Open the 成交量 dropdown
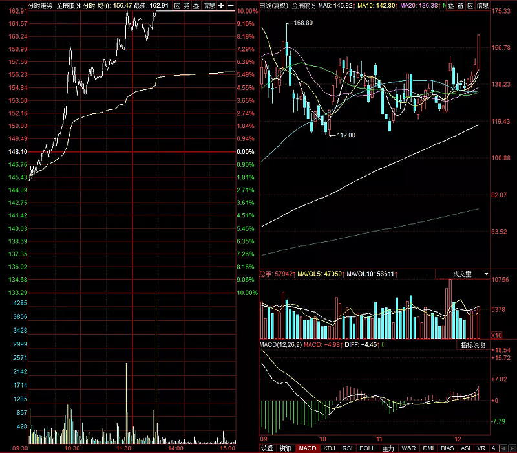Screen dimensions: 517x453 pos(471,274)
